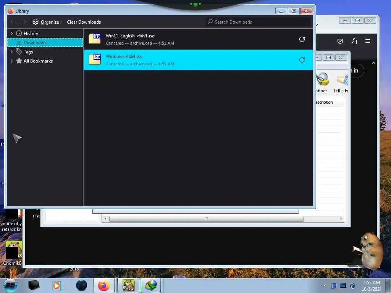Switch to Internet Download Manager taskbar icon
This screenshot has width=391, height=293.
151,285
